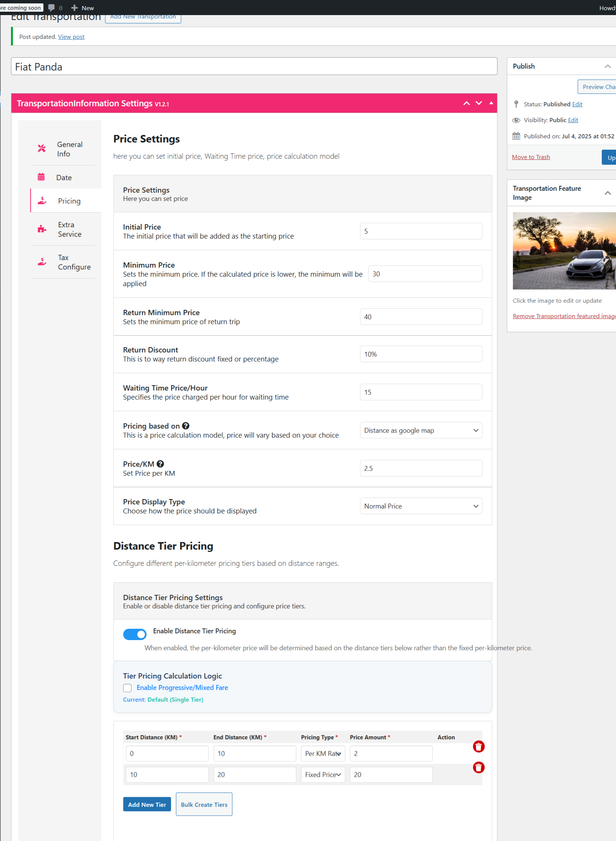Click the Update button in Publish box
The image size is (616, 841).
pos(609,157)
